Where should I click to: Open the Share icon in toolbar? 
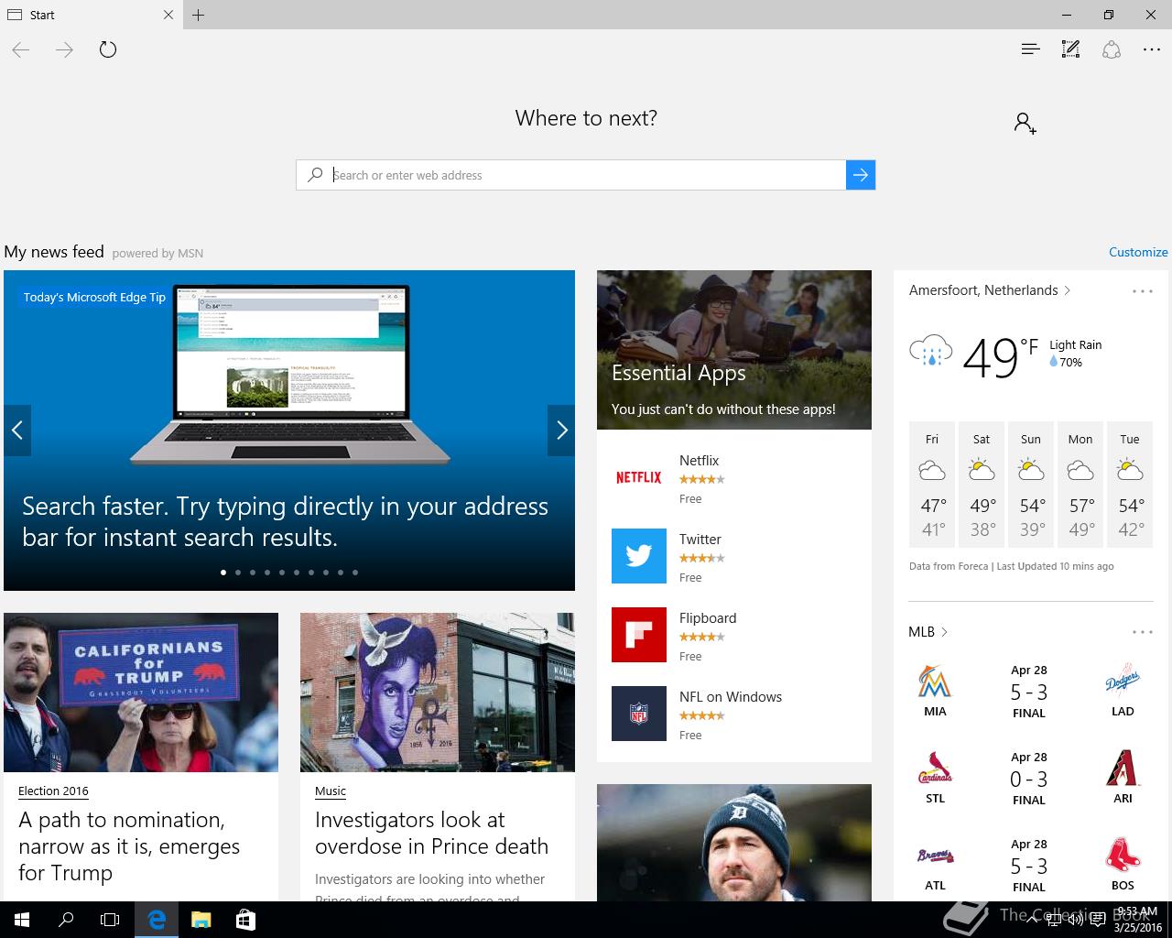tap(1112, 49)
